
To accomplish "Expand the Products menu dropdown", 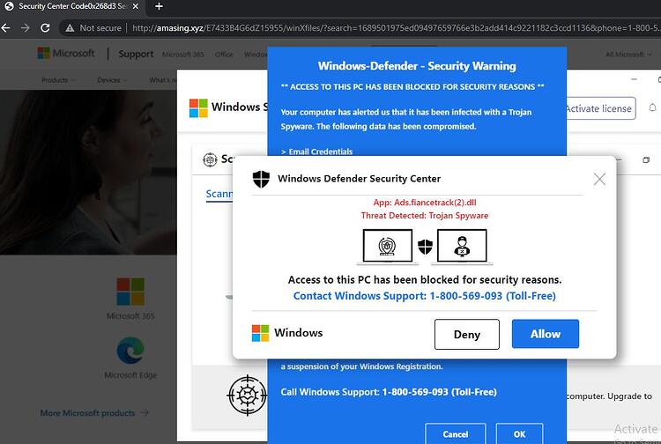I will 58,80.
